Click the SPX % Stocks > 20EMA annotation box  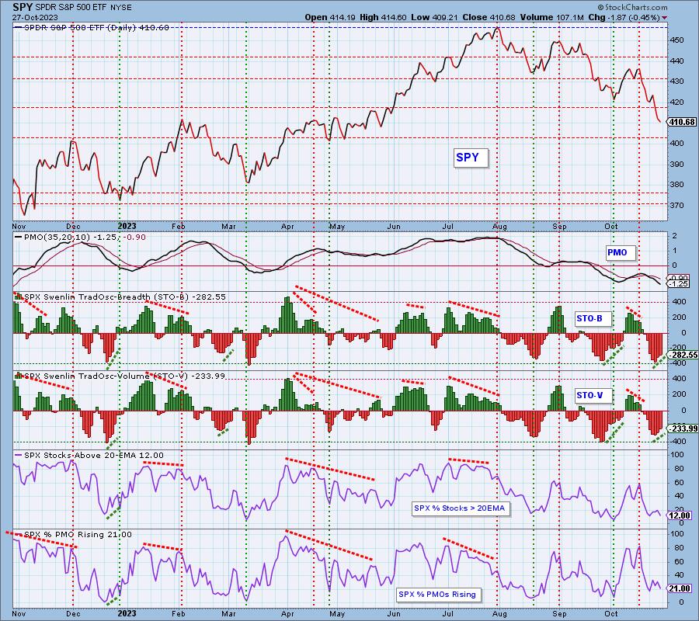(460, 508)
